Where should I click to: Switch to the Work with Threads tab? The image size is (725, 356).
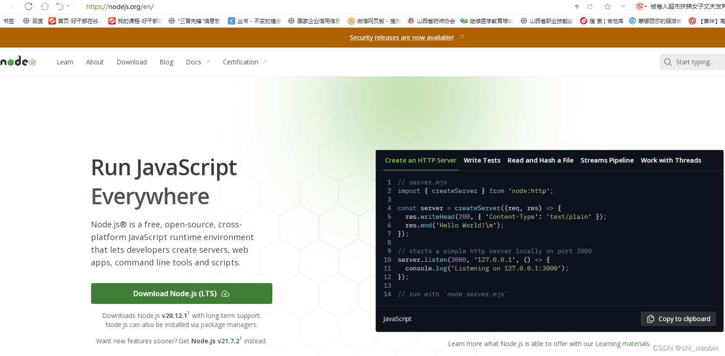pos(671,160)
